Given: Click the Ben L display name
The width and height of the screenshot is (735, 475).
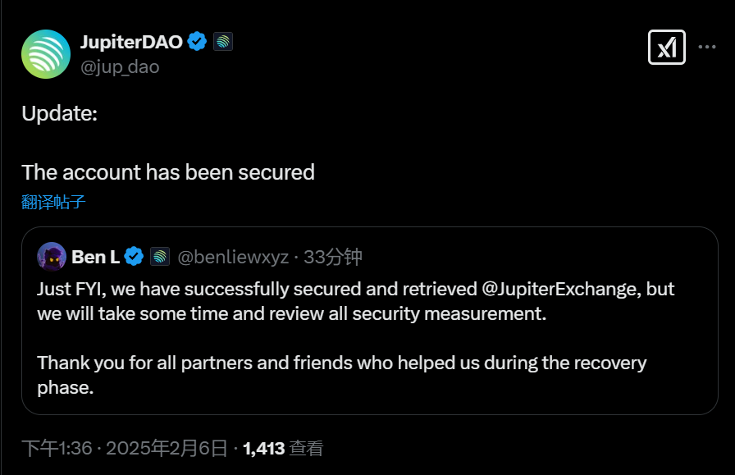Looking at the screenshot, I should [97, 256].
